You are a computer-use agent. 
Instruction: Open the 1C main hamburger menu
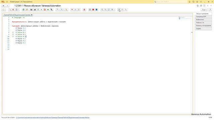coord(7,2)
